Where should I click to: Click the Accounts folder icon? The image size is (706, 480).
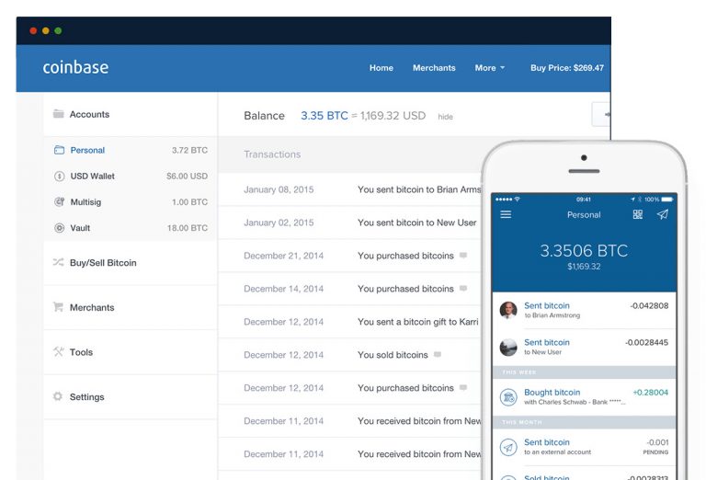point(59,113)
